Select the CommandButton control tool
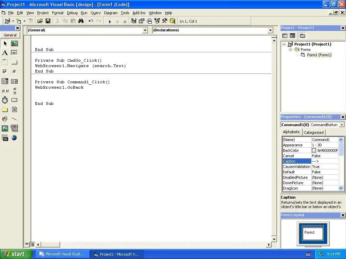The width and height of the screenshot is (346, 259). (14, 62)
